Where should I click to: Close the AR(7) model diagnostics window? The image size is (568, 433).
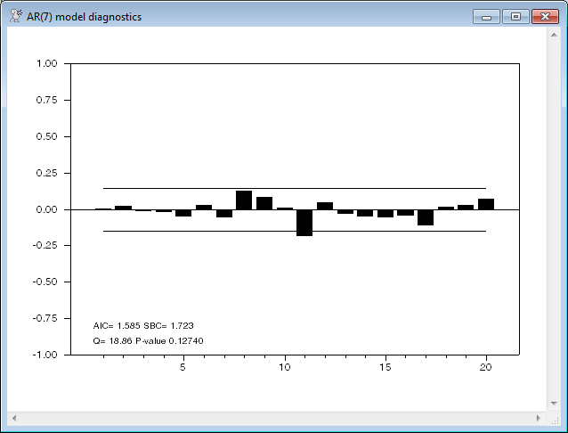tap(543, 17)
